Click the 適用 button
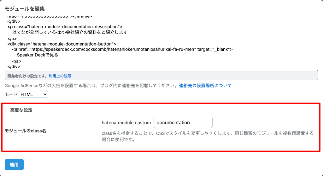Viewport: 323px width, 176px height. pyautogui.click(x=14, y=165)
